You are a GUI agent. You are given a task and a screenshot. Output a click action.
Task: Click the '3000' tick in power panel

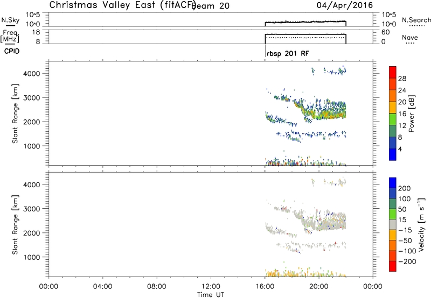pyautogui.click(x=31, y=98)
